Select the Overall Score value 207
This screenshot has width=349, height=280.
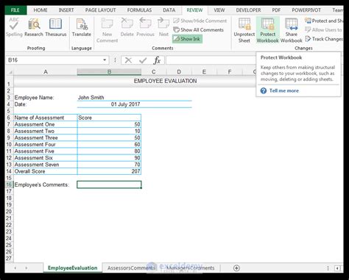click(x=109, y=171)
